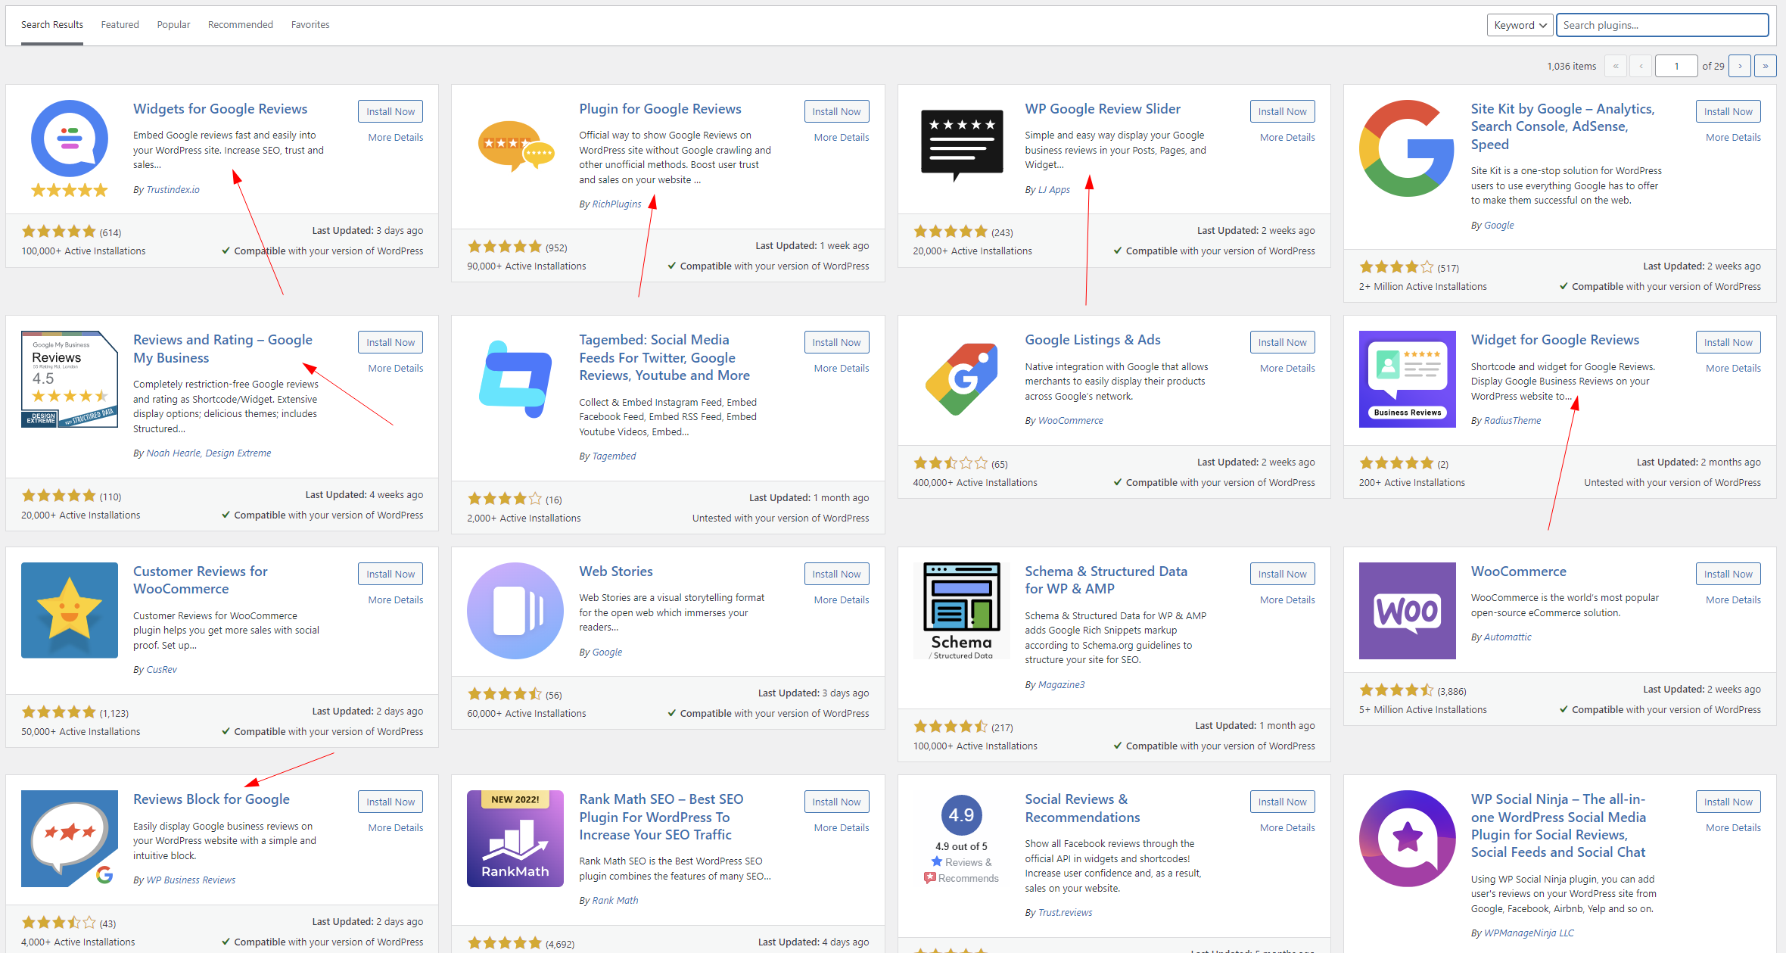Image resolution: width=1786 pixels, height=953 pixels.
Task: Click the Plugin for Google Reviews speech bubble icon
Action: [515, 148]
